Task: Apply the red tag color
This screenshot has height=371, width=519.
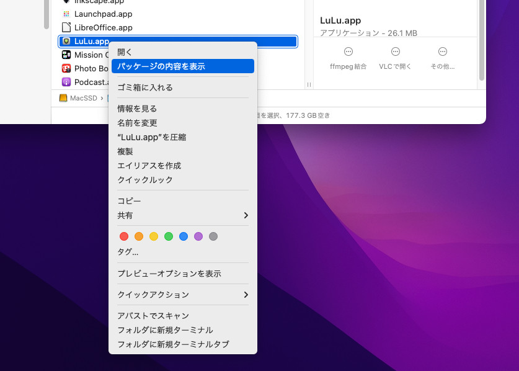Action: (x=124, y=236)
